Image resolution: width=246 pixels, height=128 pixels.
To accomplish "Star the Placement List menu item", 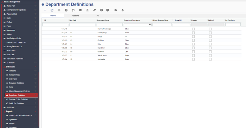I will coord(35,14).
